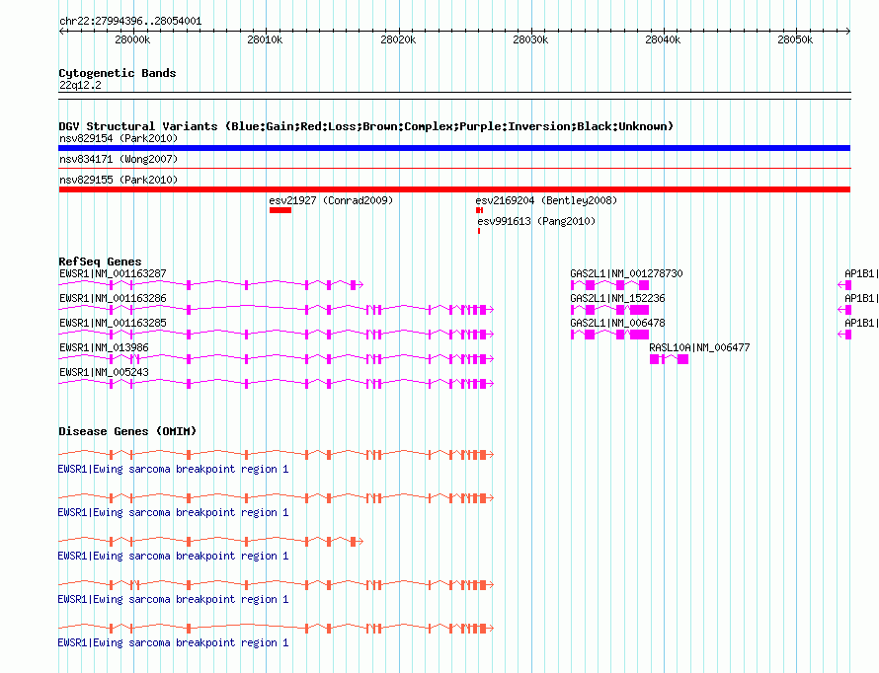This screenshot has height=673, width=879.
Task: Click esv991613 (Pang2010) label
Action: coord(536,221)
